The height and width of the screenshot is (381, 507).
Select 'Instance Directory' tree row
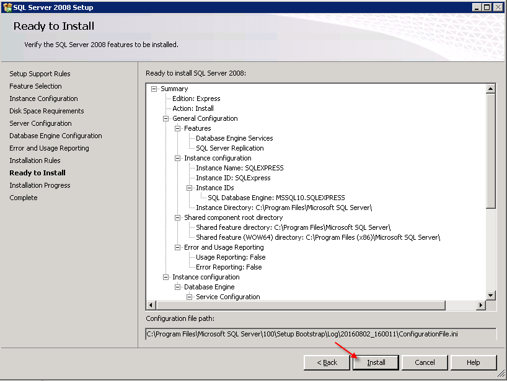tap(284, 208)
